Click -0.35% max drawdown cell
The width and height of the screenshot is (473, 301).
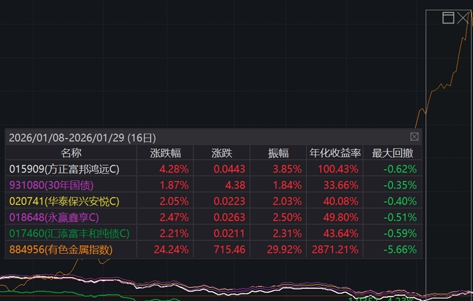pyautogui.click(x=400, y=185)
